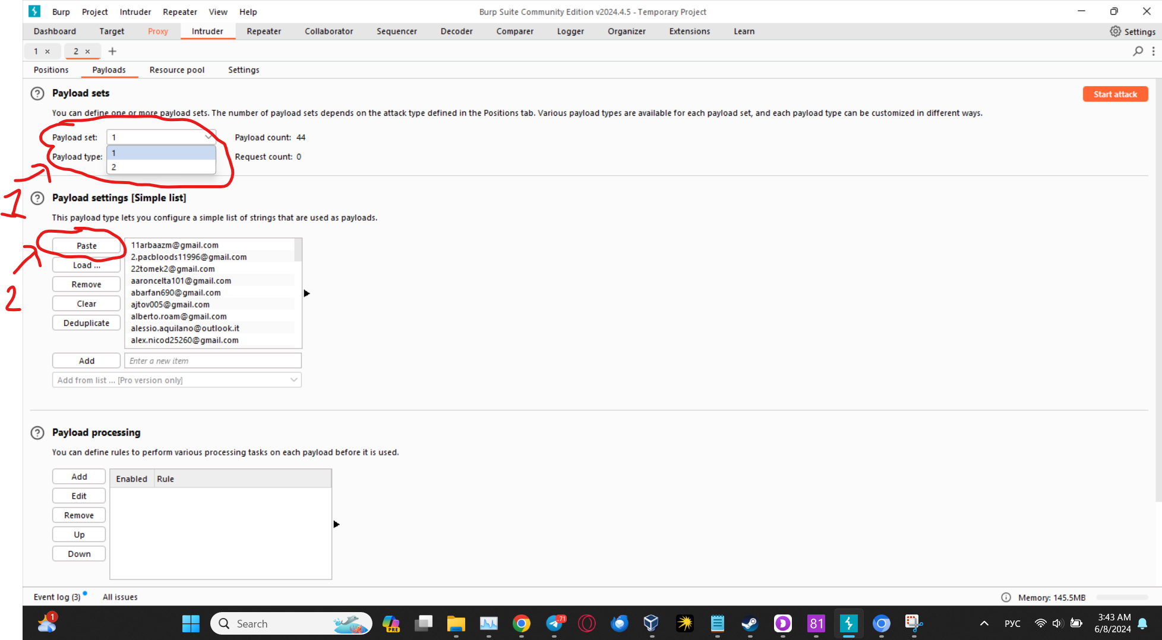Open the Repeater menu in menu bar

pyautogui.click(x=180, y=12)
